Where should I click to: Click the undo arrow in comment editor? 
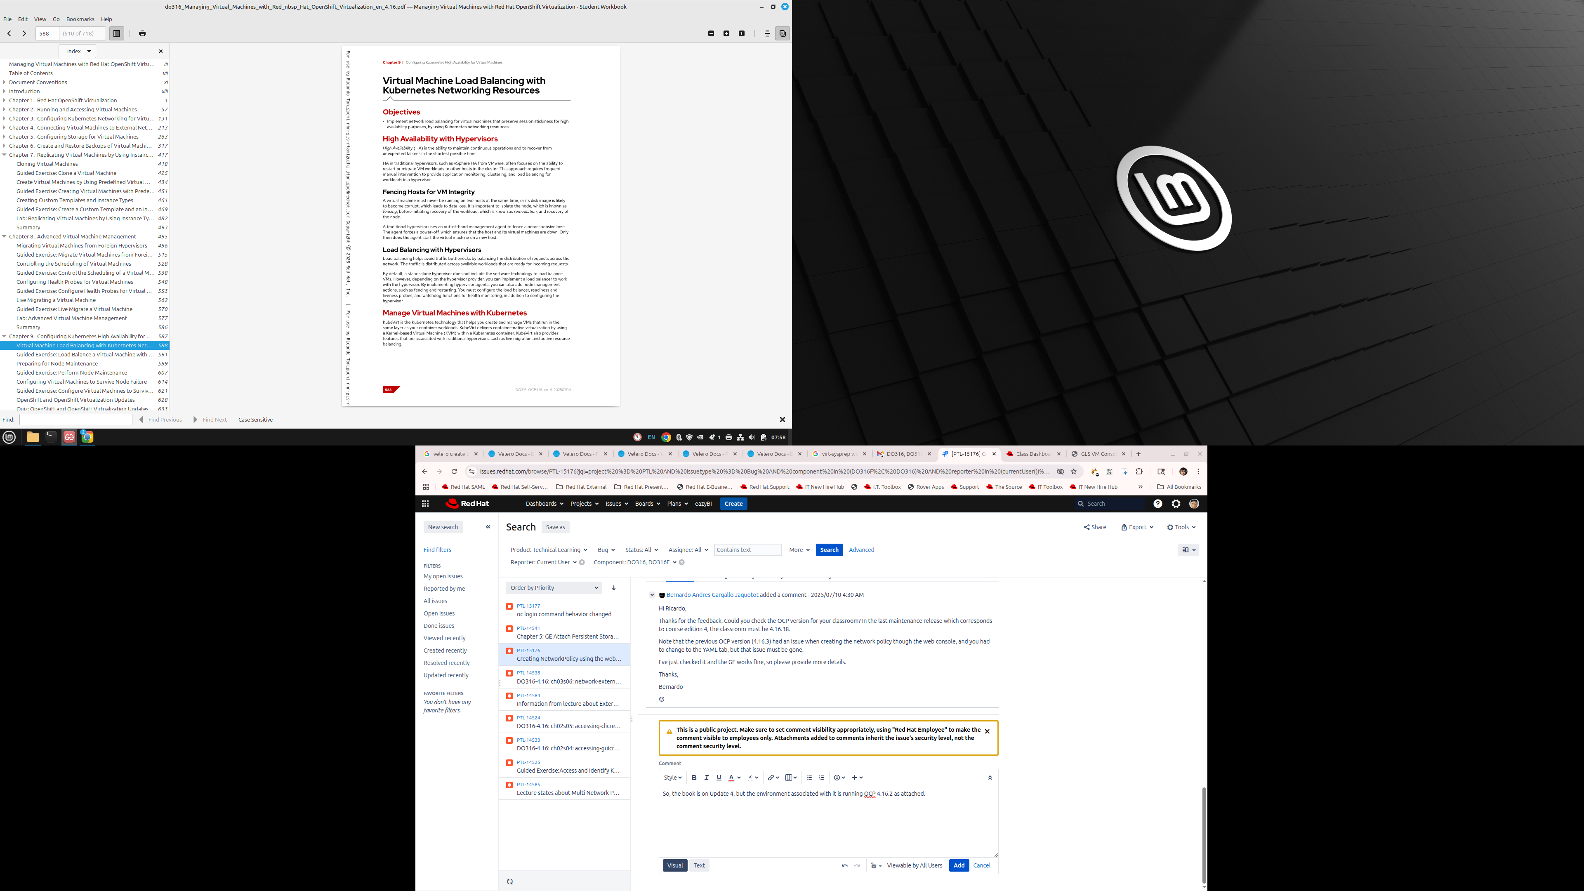pos(844,866)
